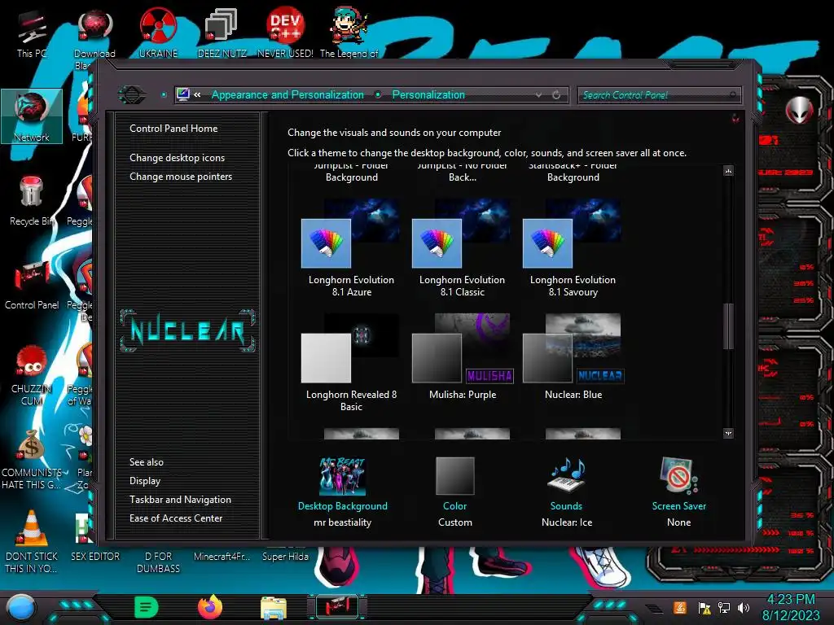Click the theme list scroll down arrow

[x=729, y=434]
